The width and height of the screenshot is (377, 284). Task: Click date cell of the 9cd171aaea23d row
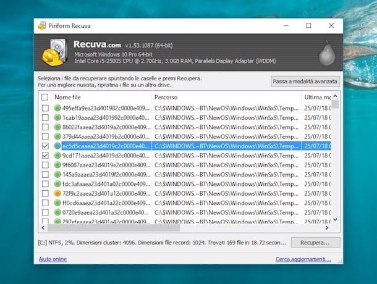pyautogui.click(x=318, y=156)
